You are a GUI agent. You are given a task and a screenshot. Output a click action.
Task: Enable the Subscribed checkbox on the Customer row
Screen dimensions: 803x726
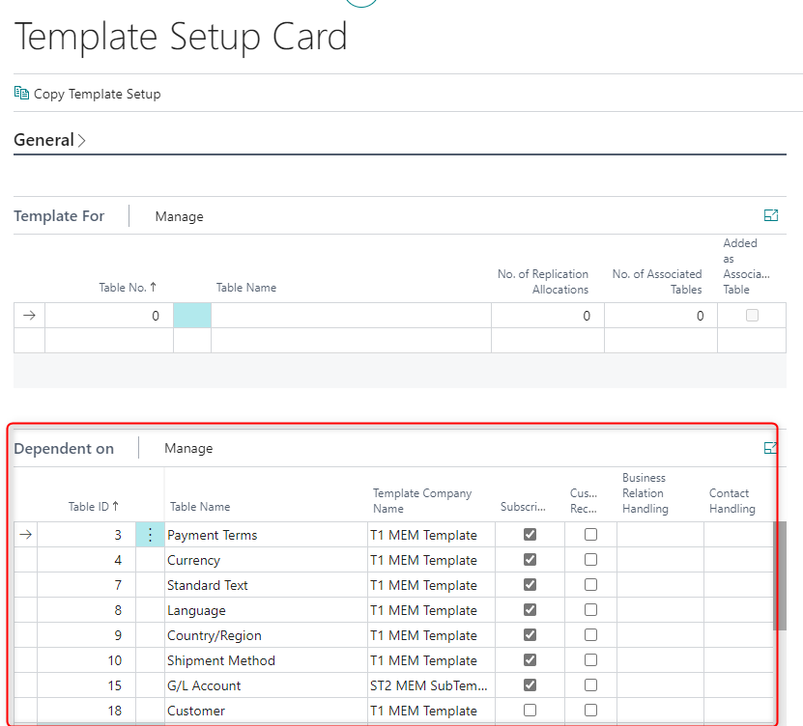click(530, 710)
